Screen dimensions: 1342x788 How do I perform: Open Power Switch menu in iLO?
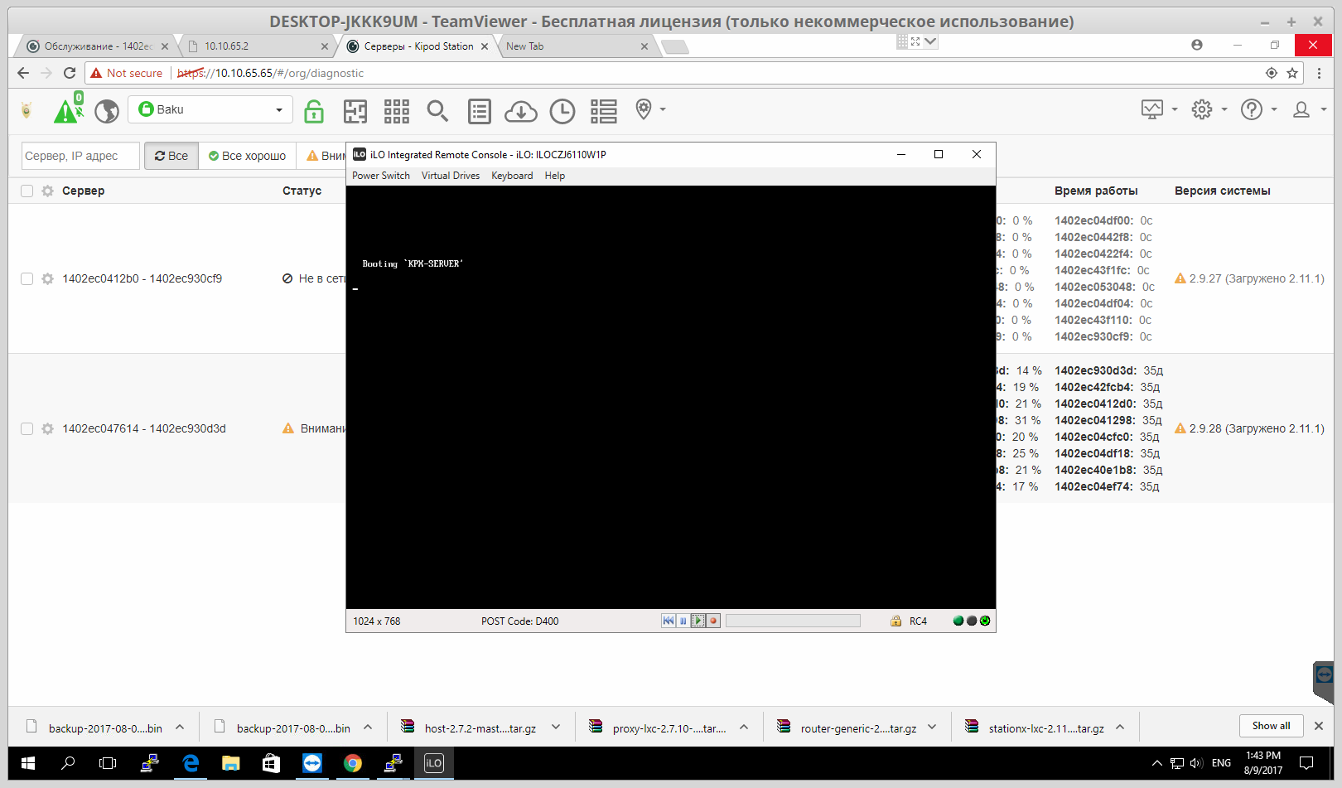[381, 176]
